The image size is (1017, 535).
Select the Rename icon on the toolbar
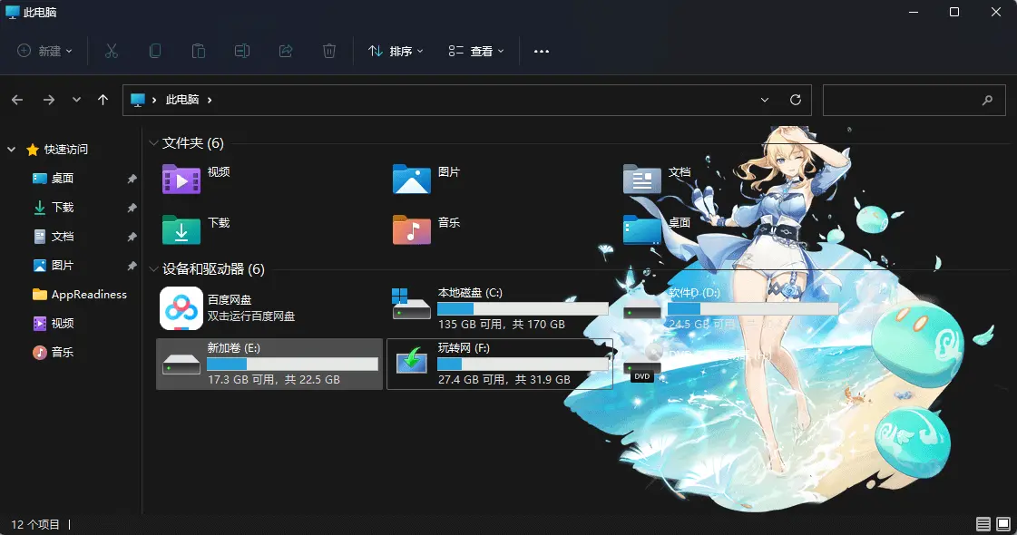point(242,51)
